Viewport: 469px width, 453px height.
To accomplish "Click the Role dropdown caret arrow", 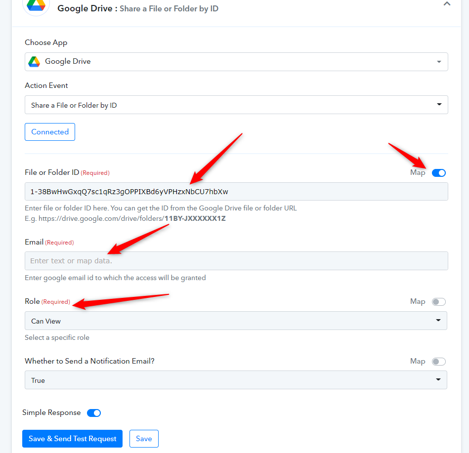I will 438,320.
